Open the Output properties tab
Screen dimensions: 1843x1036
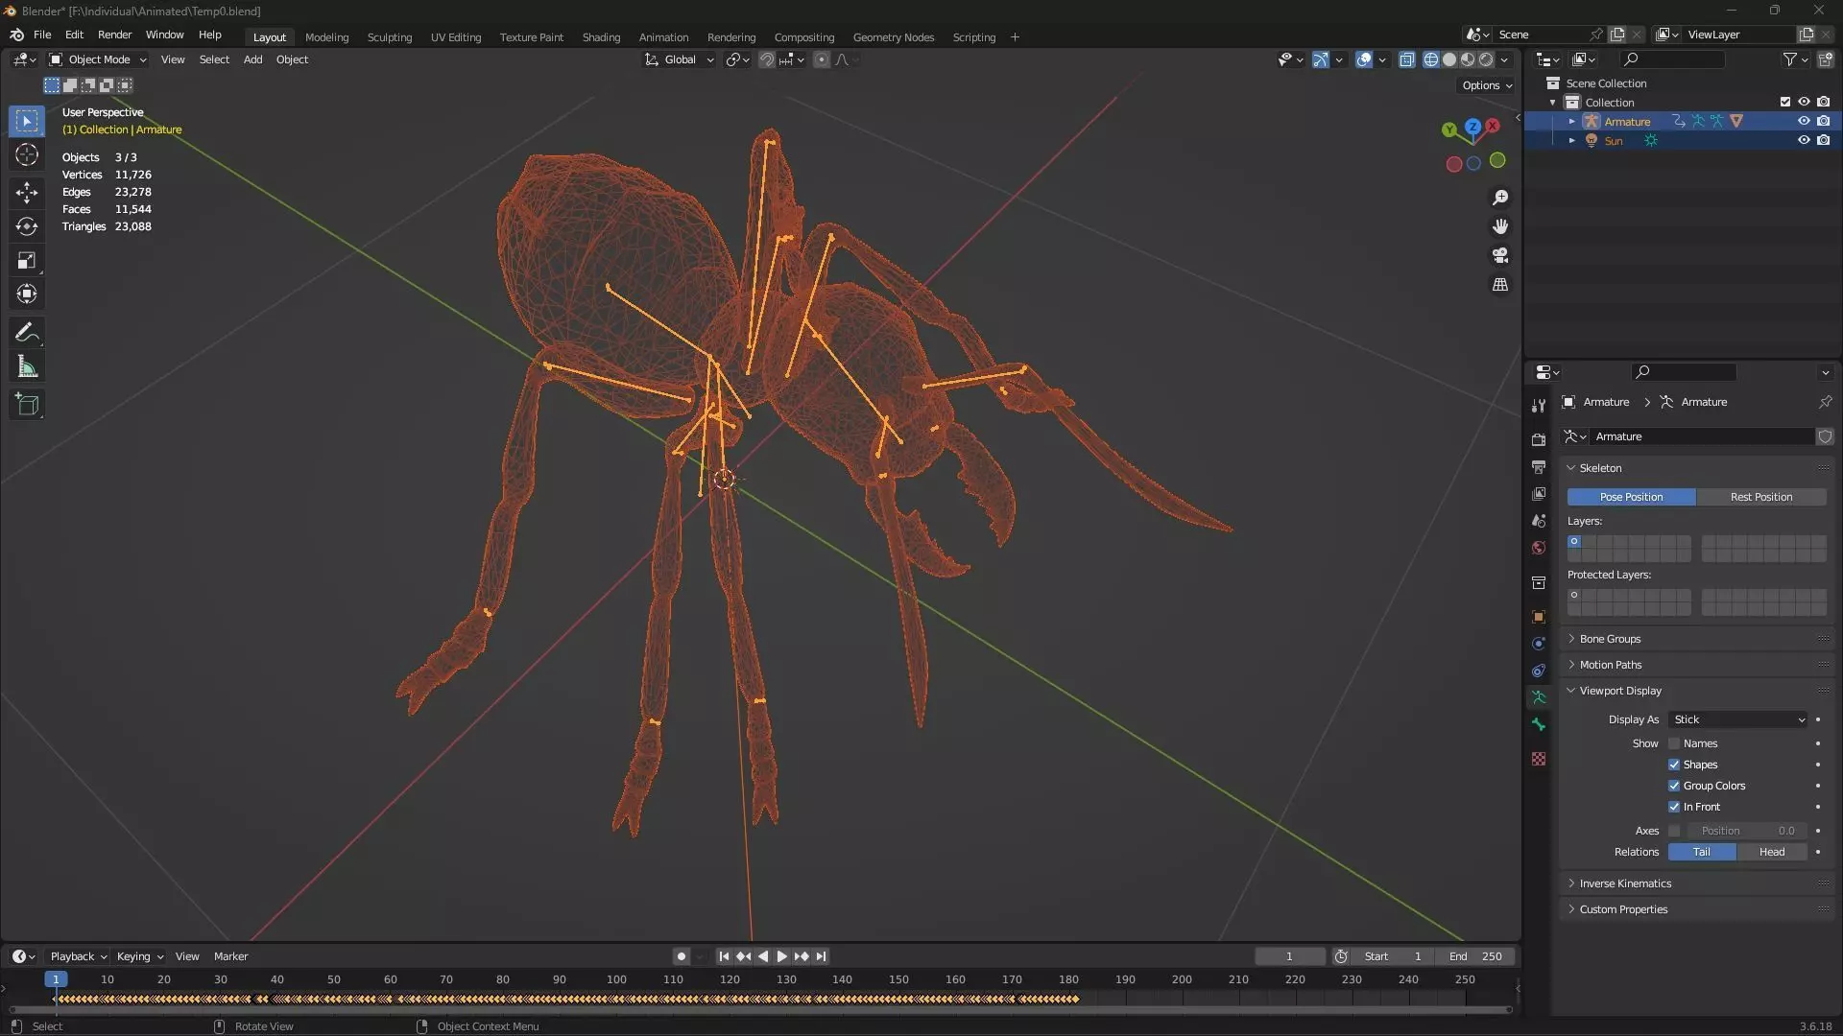pyautogui.click(x=1539, y=467)
